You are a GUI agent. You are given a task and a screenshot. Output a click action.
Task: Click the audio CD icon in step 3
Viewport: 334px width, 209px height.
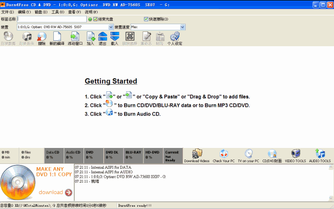tap(109, 112)
